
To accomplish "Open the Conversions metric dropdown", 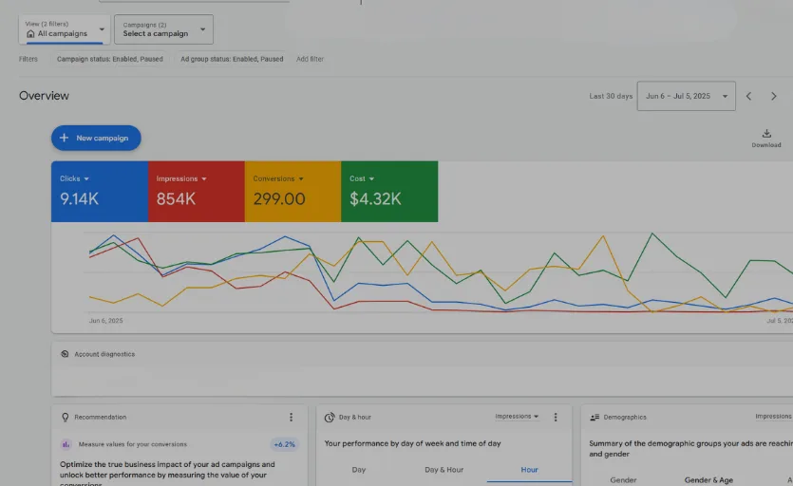I will (278, 178).
